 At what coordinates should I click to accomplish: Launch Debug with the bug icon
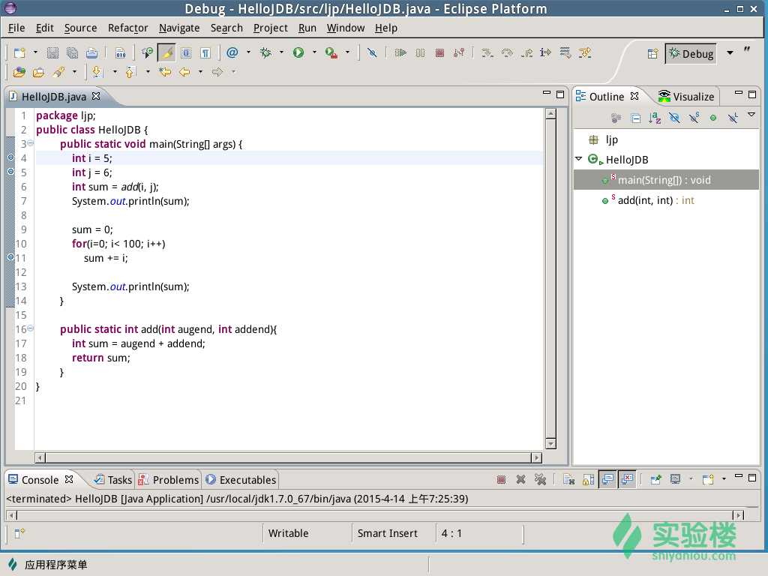[265, 52]
